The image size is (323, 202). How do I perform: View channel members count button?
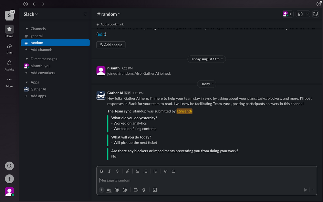(287, 14)
